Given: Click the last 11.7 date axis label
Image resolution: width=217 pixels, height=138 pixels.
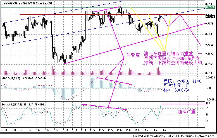Looking at the screenshot, I should [164, 130].
